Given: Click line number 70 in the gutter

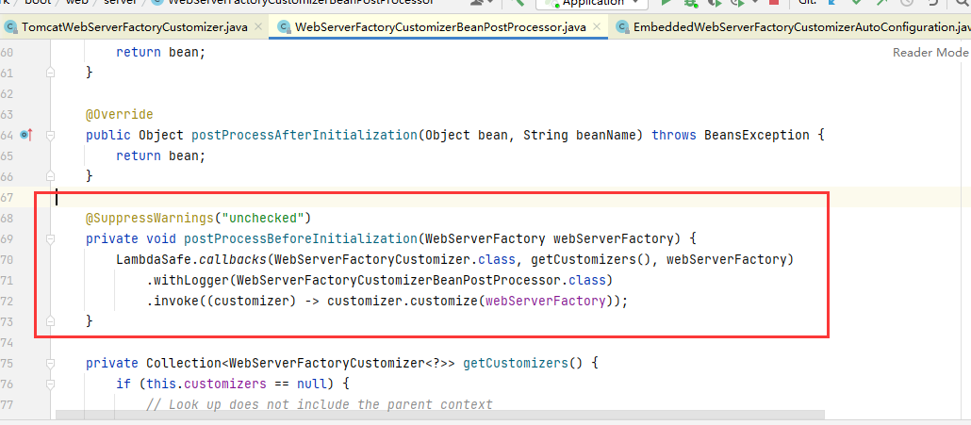Looking at the screenshot, I should tap(8, 259).
